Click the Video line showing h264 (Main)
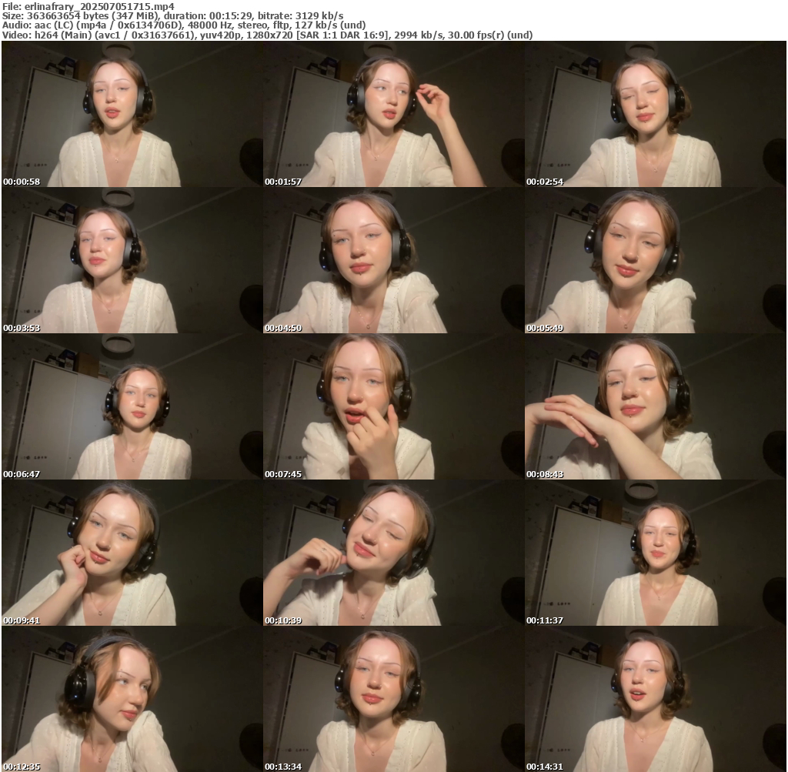The height and width of the screenshot is (772, 788). 267,35
